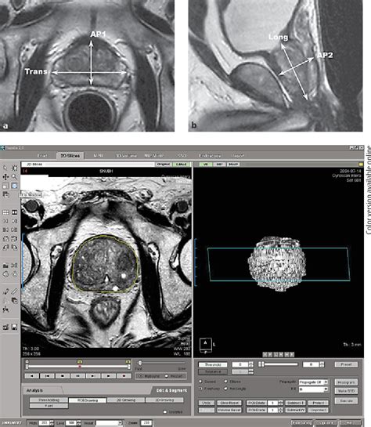The width and height of the screenshot is (371, 427).
Task: Click the Edited view button
Action: point(181,165)
